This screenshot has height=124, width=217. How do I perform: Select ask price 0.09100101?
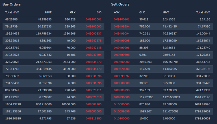click(x=122, y=19)
